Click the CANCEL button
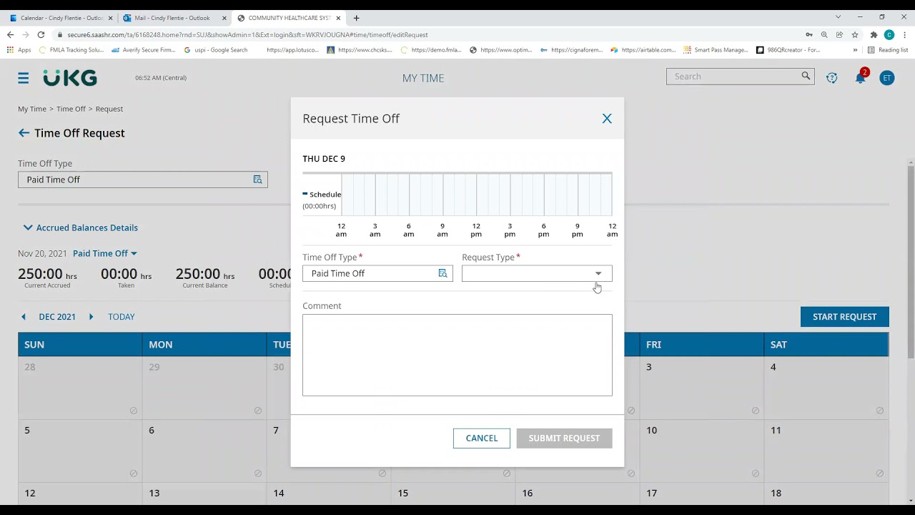 (x=482, y=438)
